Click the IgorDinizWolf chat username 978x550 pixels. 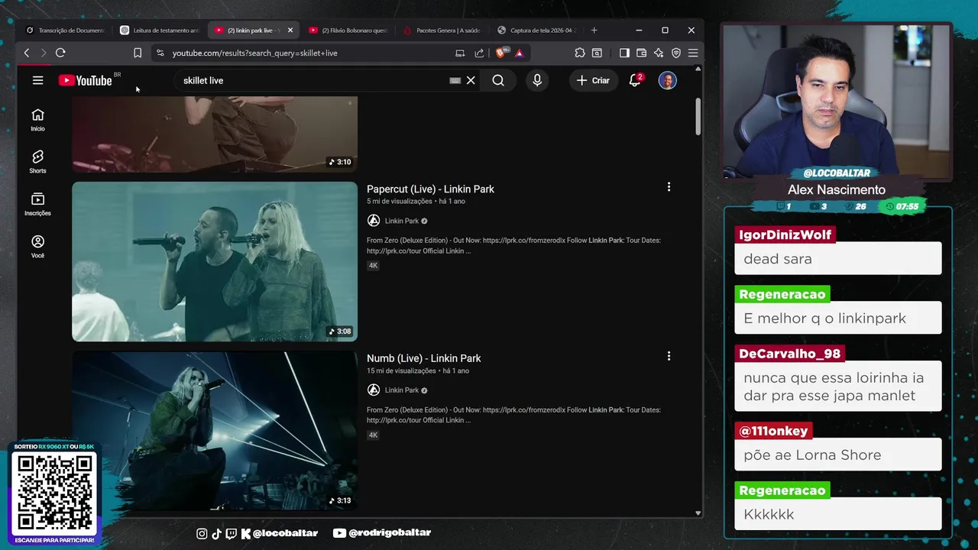(x=785, y=235)
